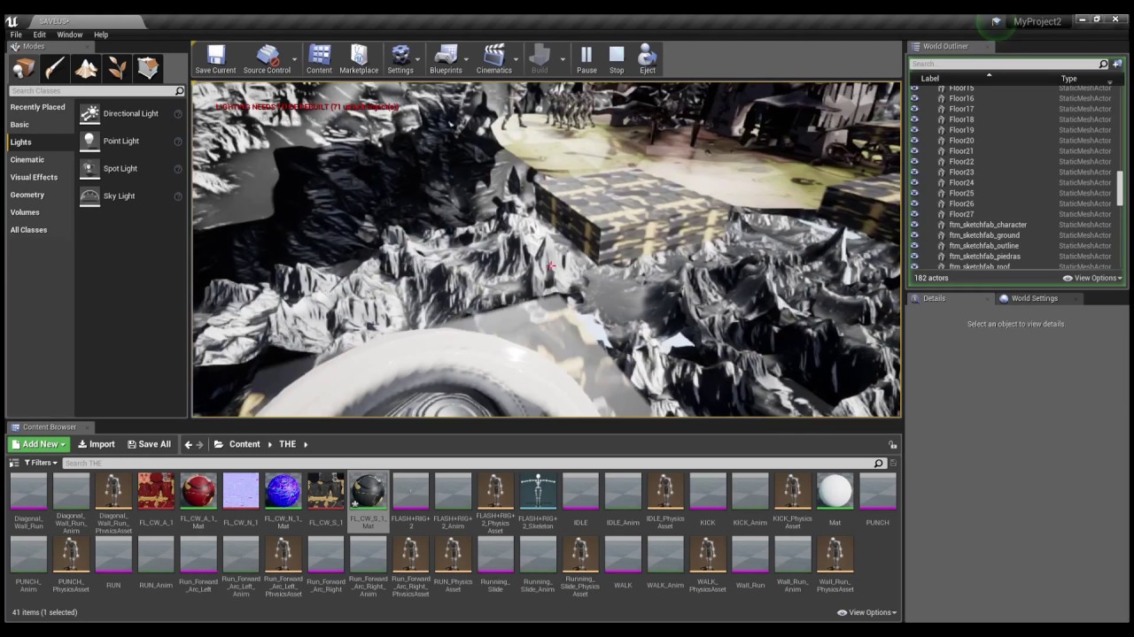
Task: Select the Landscape mode icon
Action: click(x=86, y=68)
